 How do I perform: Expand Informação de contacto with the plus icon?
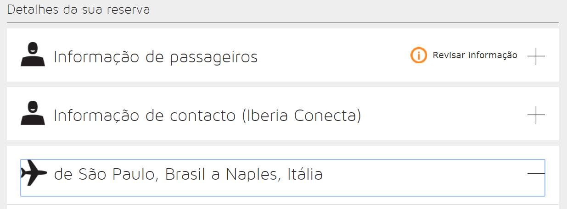(x=536, y=115)
